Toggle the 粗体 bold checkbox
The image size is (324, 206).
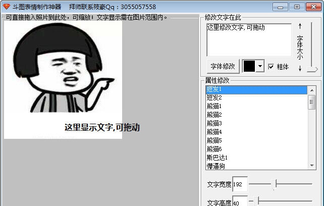click(x=271, y=67)
